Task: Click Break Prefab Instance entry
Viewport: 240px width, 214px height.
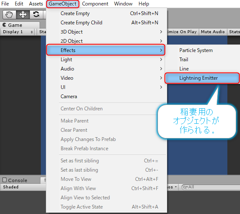Action: click(107, 149)
